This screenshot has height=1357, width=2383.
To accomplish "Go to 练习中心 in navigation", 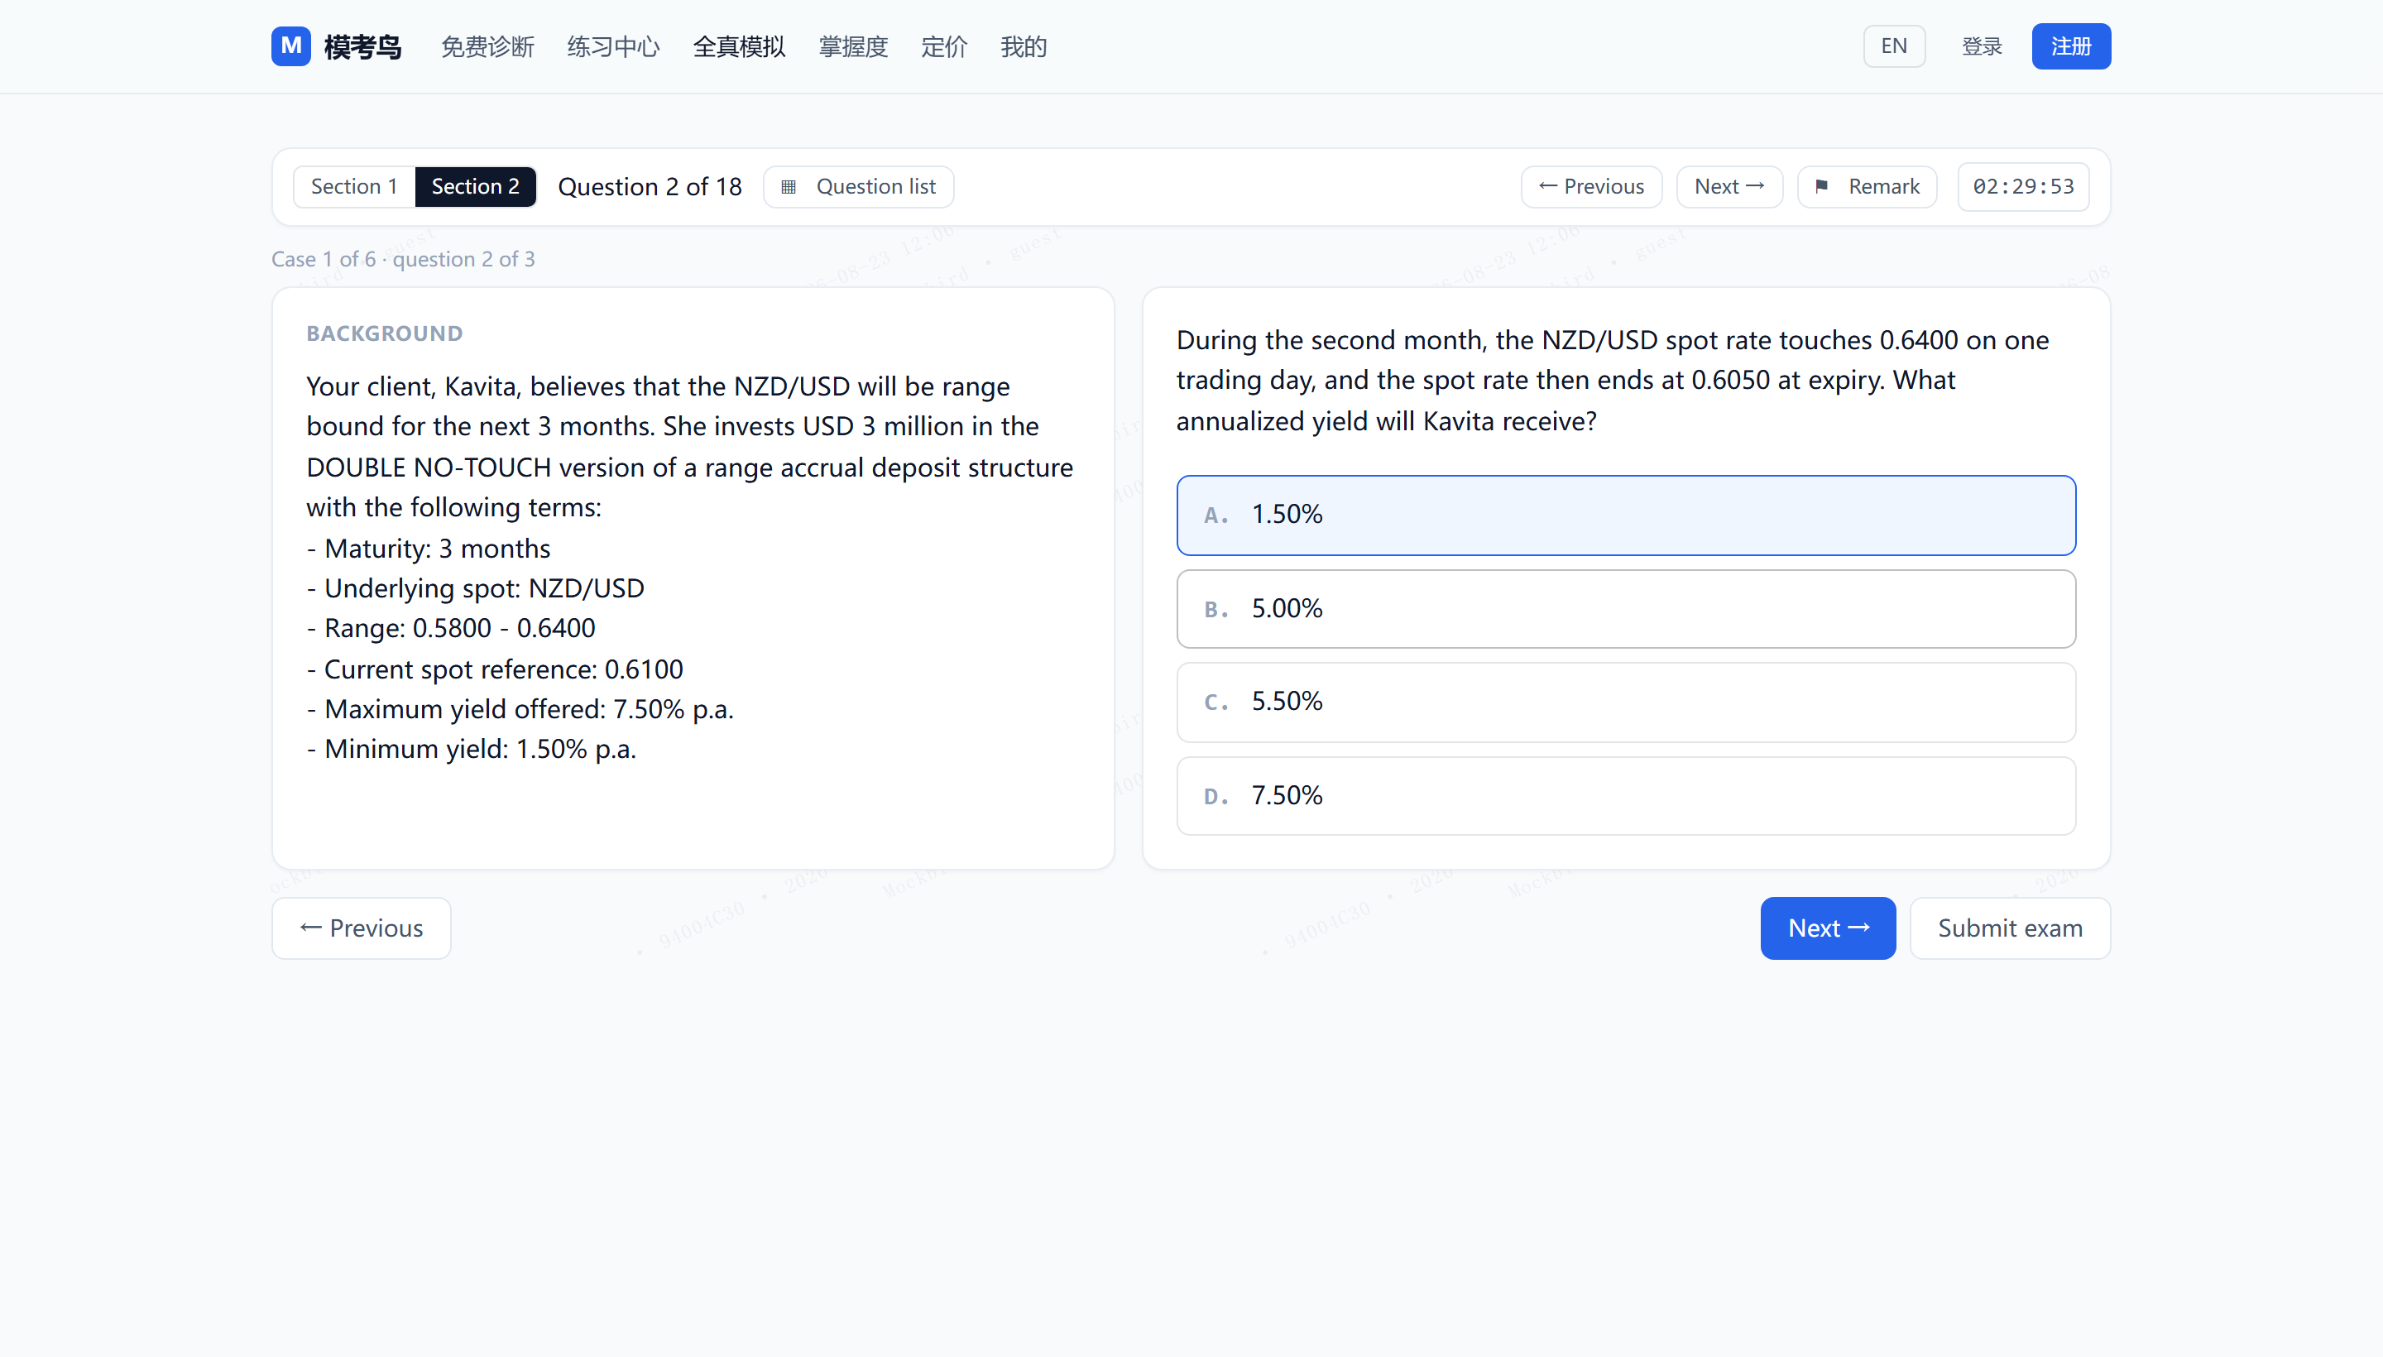I will [x=613, y=46].
